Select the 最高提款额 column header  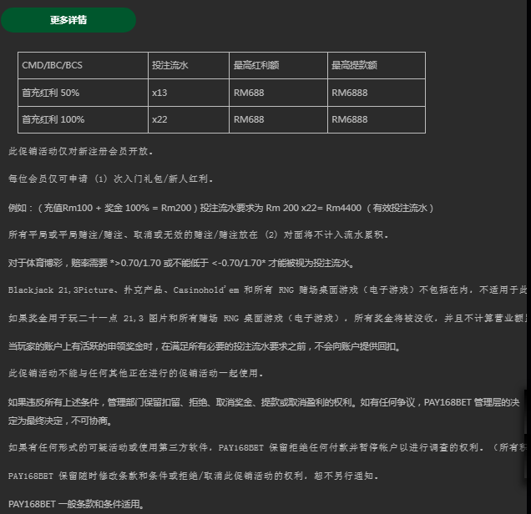(377, 65)
